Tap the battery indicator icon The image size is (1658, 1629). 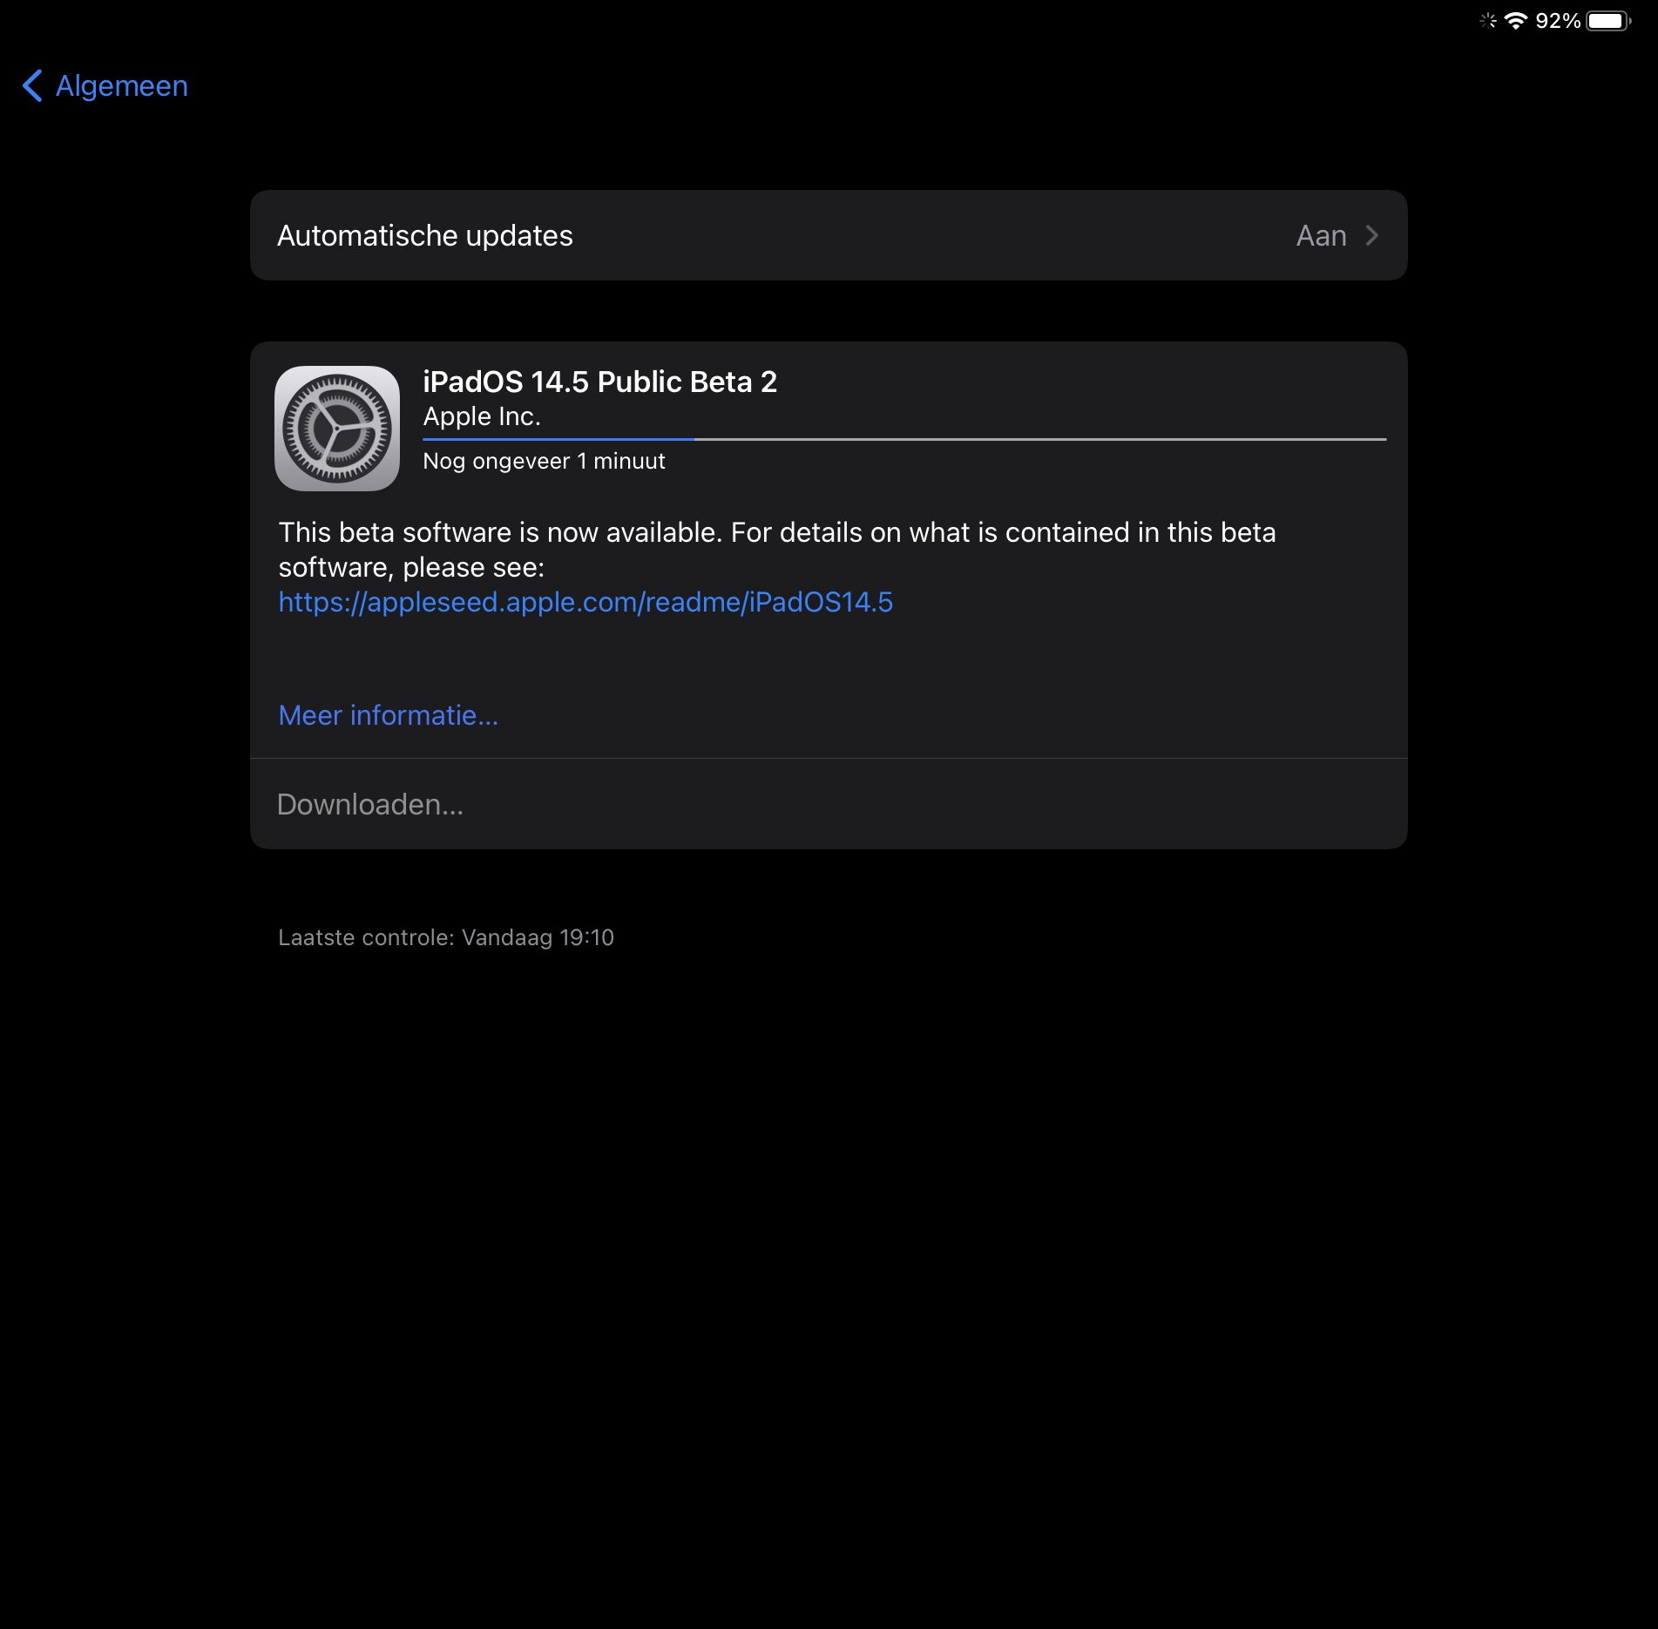tap(1609, 21)
